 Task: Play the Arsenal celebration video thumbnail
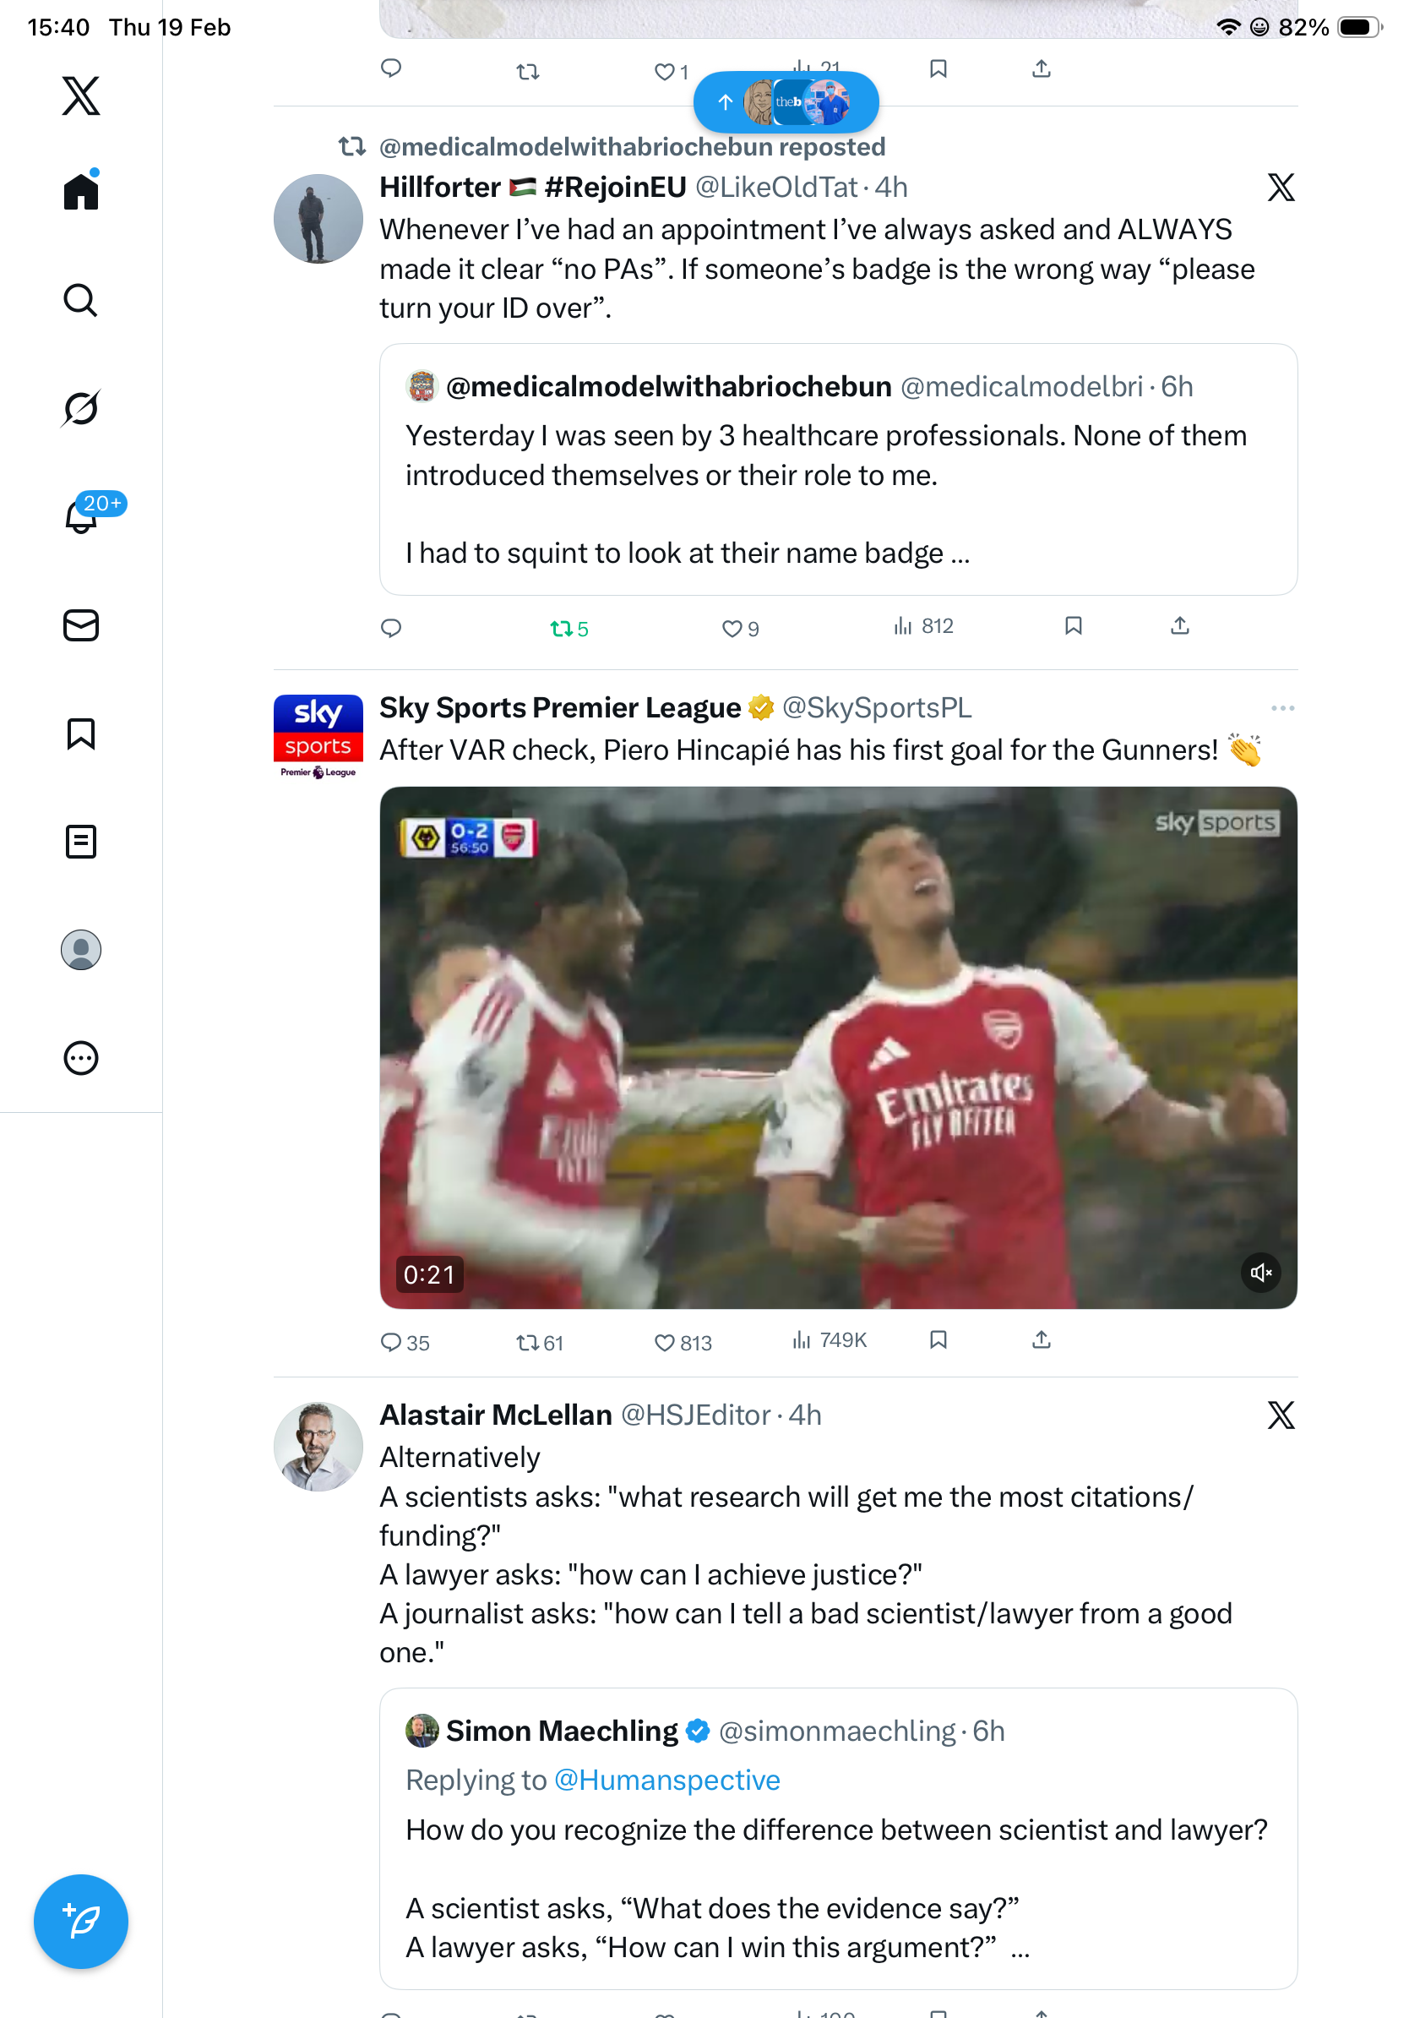(x=837, y=1047)
